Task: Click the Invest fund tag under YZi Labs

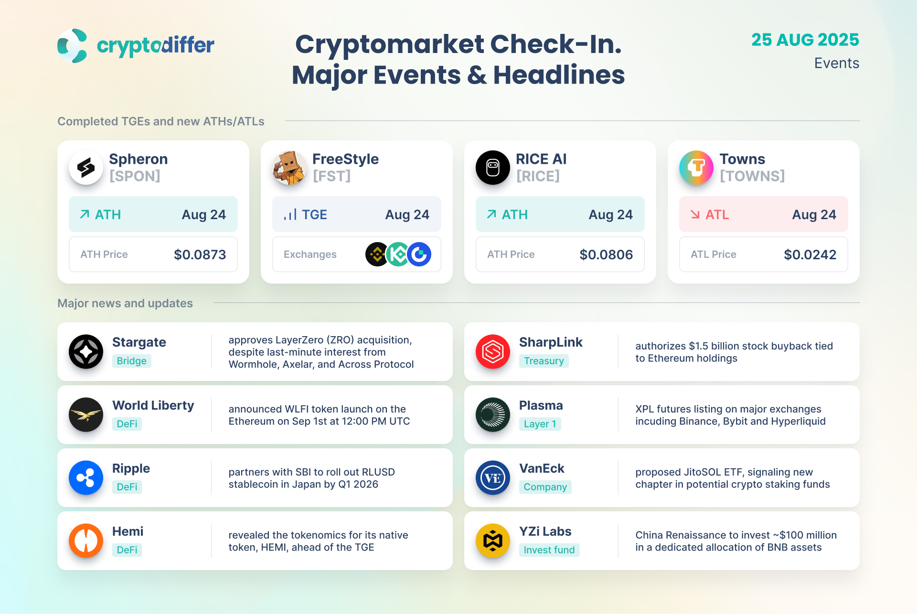Action: pyautogui.click(x=549, y=550)
